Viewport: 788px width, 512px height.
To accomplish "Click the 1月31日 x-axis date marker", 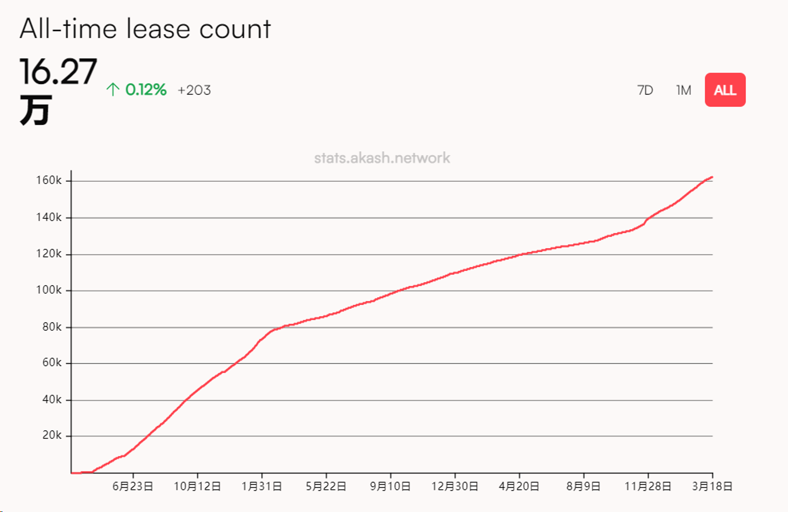I will [262, 486].
